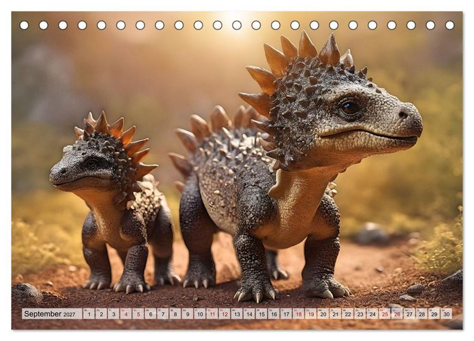Choose the red date 18 cell
The image size is (474, 341).
(x=299, y=314)
